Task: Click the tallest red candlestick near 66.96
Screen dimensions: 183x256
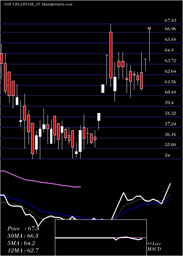Action: pos(111,55)
